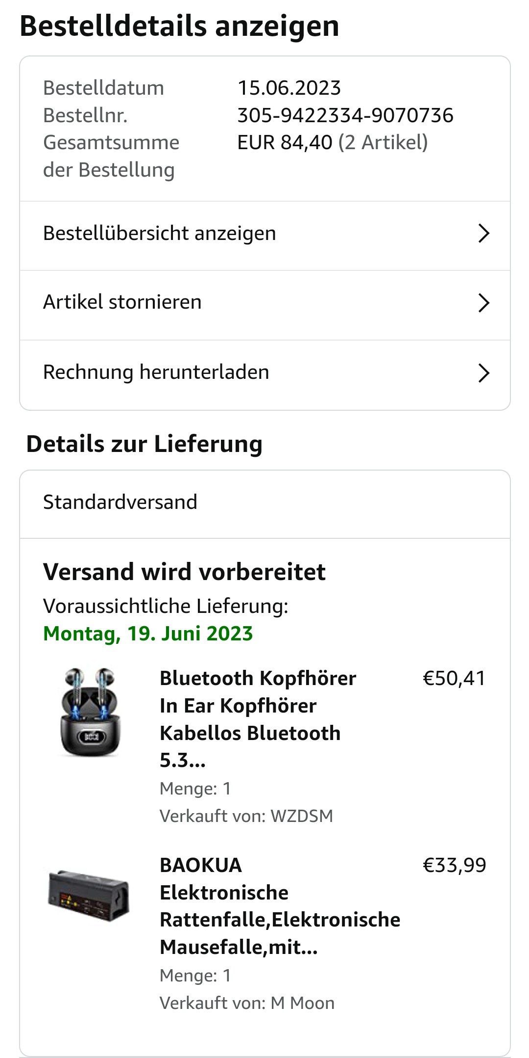Screen dimensions: 529x1058
Task: Tap the €50,41 price of headphones
Action: [454, 678]
